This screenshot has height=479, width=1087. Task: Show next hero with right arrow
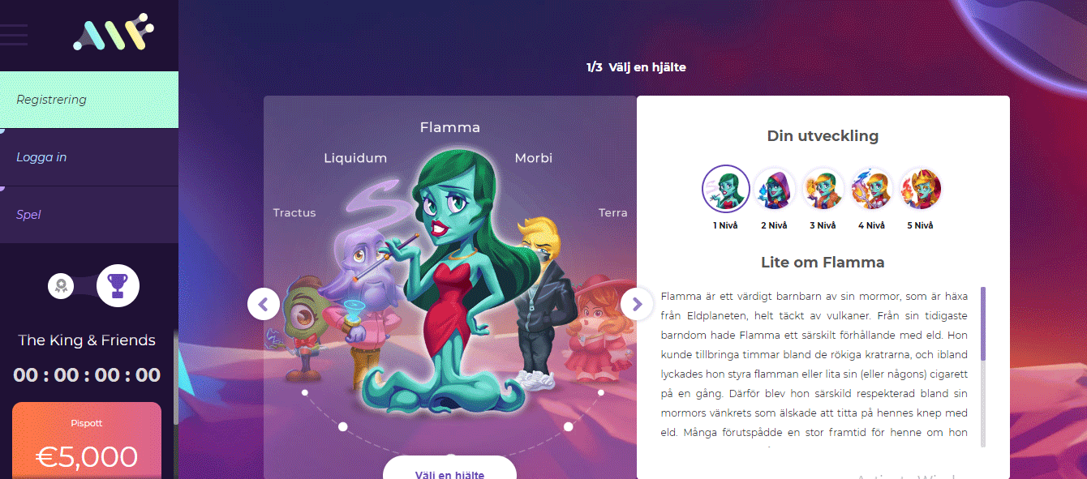click(637, 304)
